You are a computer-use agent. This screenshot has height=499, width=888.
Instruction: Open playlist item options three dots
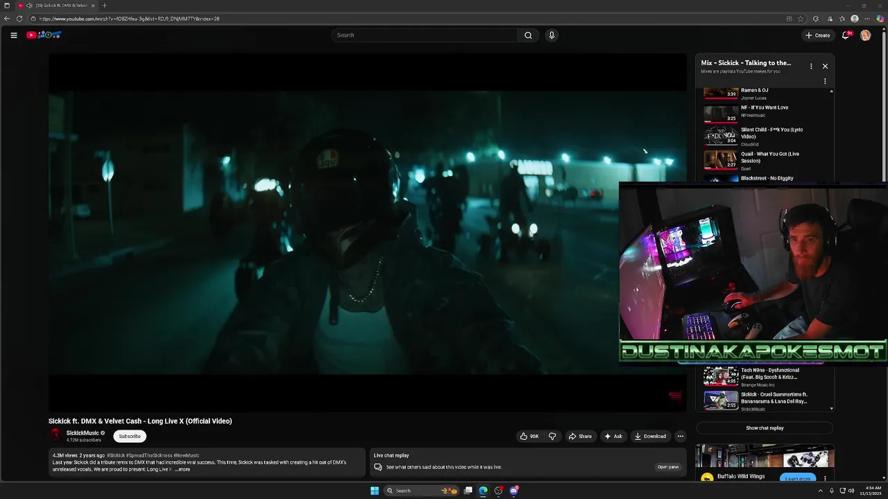[x=825, y=81]
